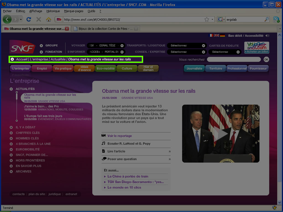This screenshot has height=212, width=283.
Task: Click the speech bubble icon for Poser une question
Action: tap(104, 159)
